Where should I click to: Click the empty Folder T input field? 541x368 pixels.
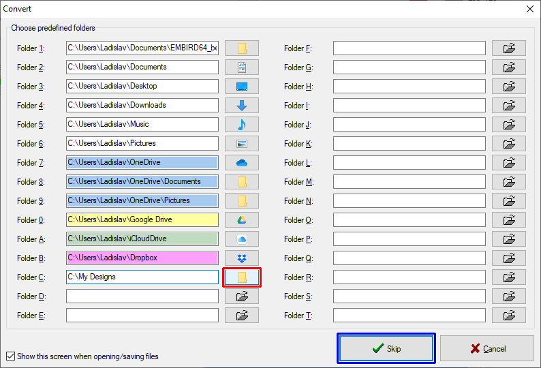[x=409, y=316]
